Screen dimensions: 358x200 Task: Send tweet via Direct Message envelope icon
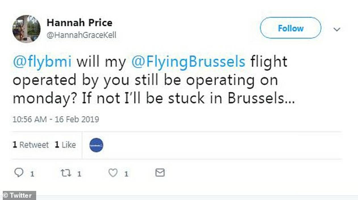160,173
